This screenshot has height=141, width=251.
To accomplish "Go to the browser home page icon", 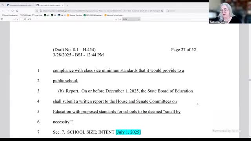I will point(17,11).
